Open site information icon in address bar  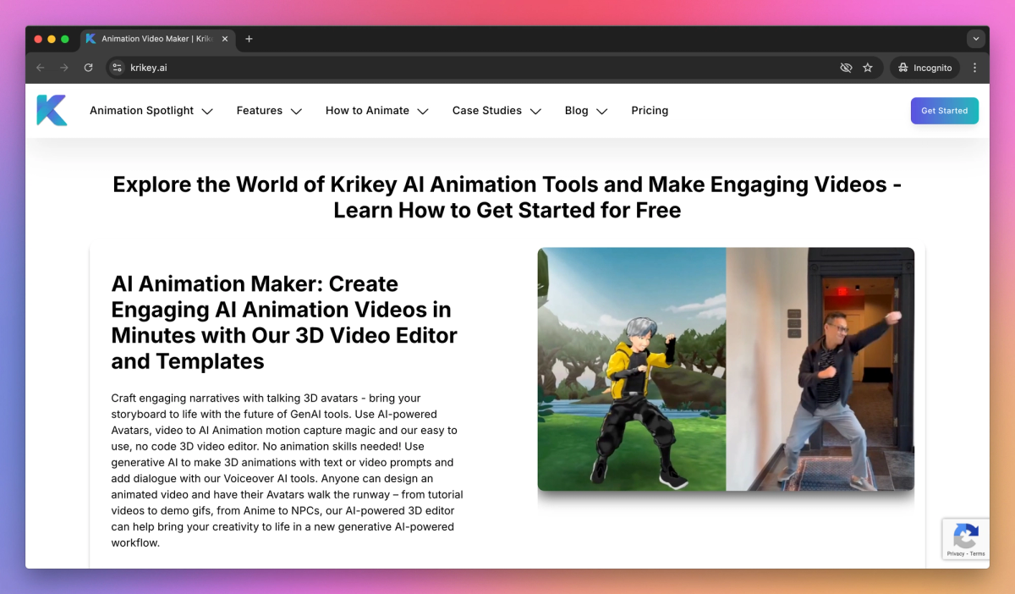[118, 68]
